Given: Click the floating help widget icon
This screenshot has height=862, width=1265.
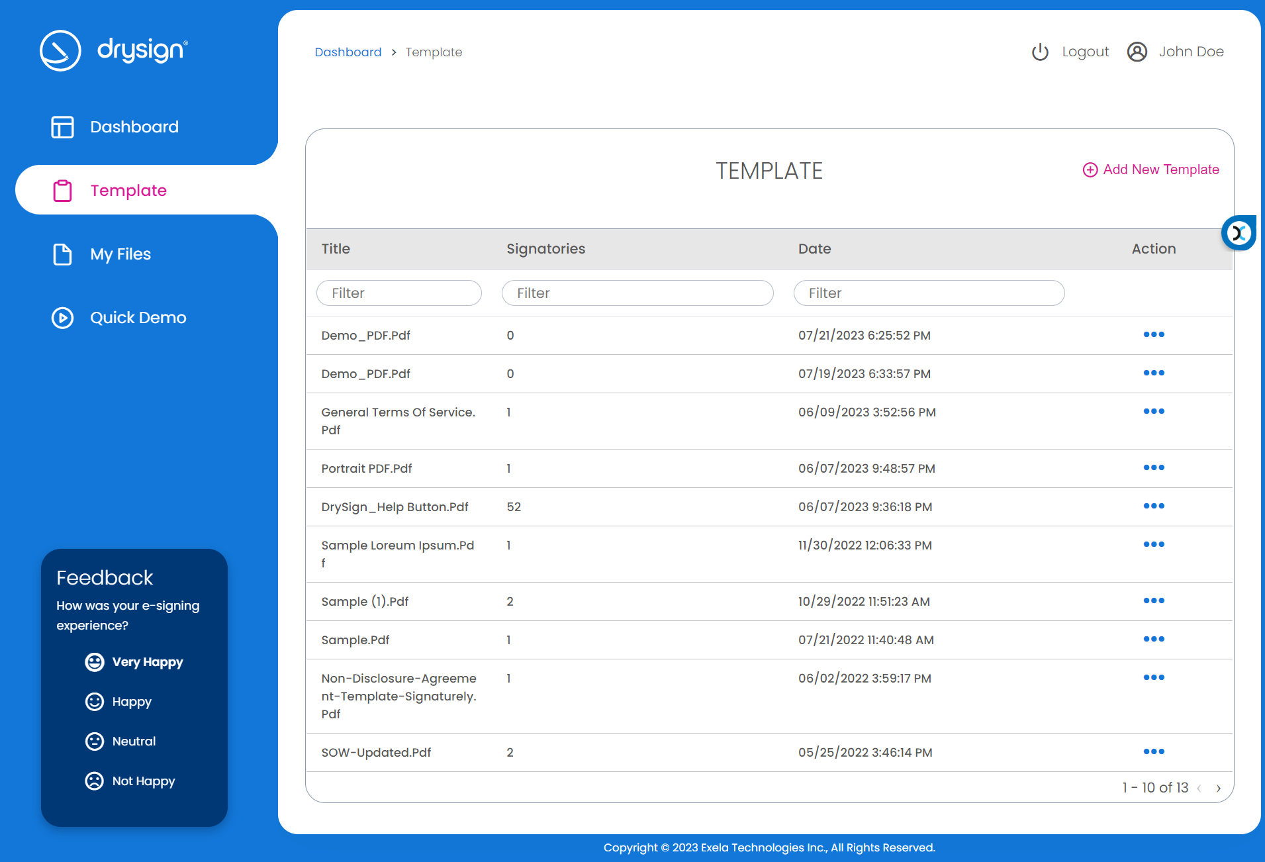Looking at the screenshot, I should [x=1239, y=233].
